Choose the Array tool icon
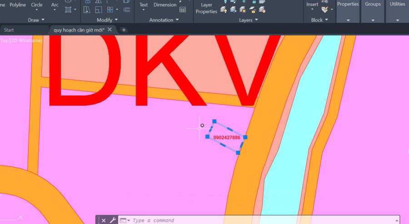Viewport: 409px width, 224px height. click(110, 10)
